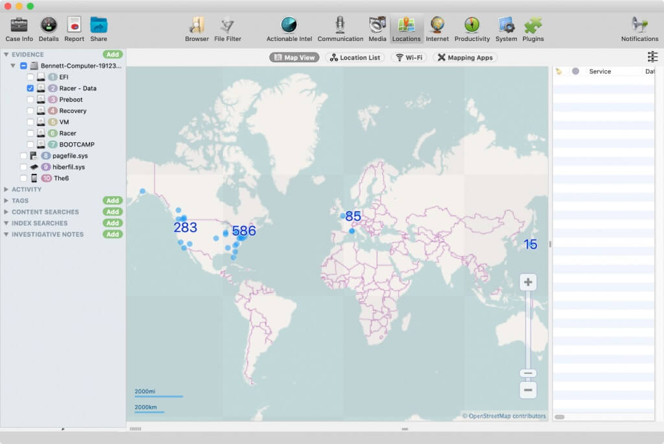Click the Add button next to EVIDENCE
Screen dimensions: 664x444
112,54
